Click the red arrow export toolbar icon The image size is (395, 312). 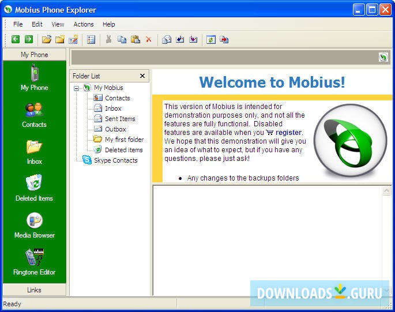click(x=224, y=40)
